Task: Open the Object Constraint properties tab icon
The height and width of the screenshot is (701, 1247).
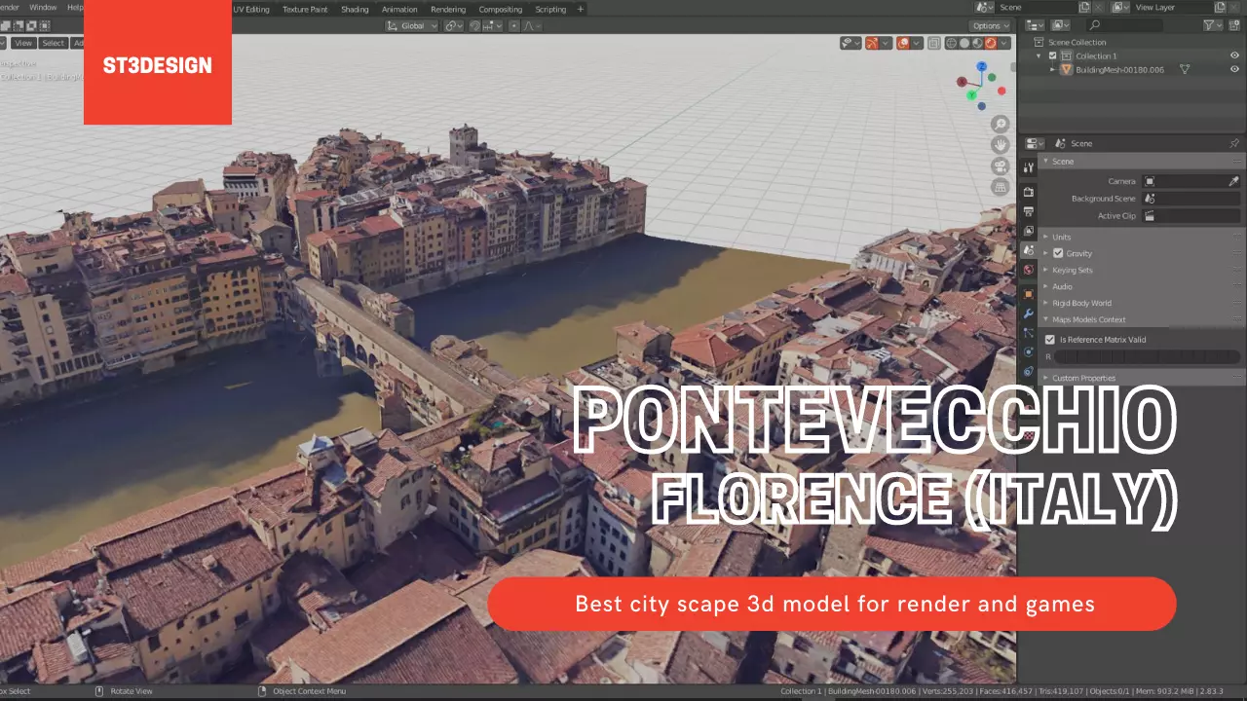Action: pyautogui.click(x=1028, y=371)
